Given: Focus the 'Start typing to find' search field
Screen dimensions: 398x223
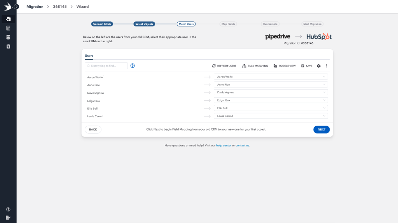Looking at the screenshot, I should [x=106, y=66].
